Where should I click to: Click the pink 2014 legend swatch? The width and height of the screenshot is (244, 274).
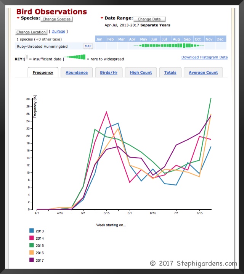31,238
